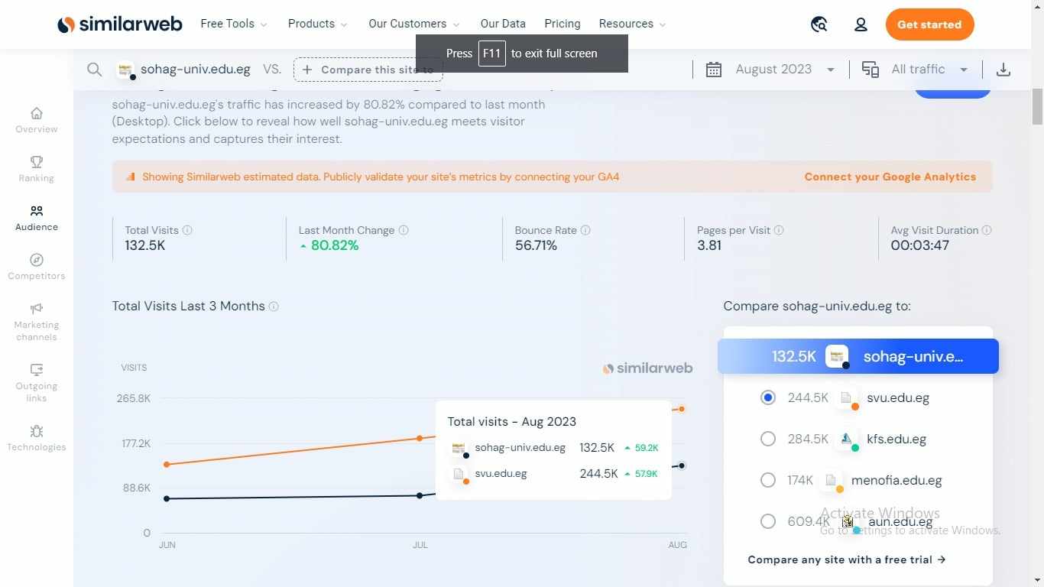This screenshot has width=1044, height=587.
Task: Open the user account profile icon
Action: click(861, 24)
